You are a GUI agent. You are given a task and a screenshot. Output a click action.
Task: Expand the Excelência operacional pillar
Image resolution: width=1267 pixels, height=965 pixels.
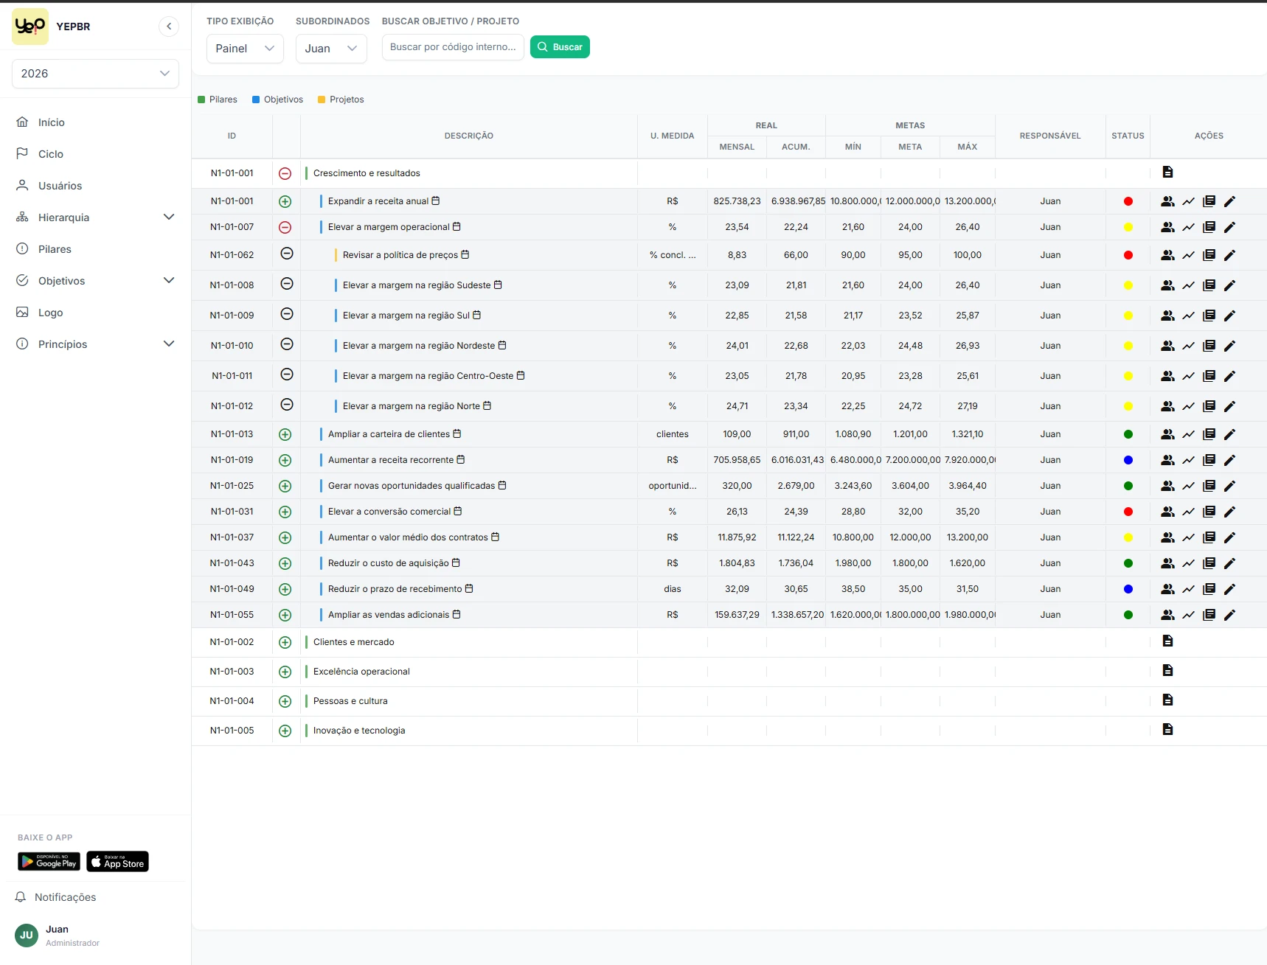[285, 672]
